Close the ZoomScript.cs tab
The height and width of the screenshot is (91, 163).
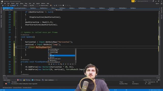(12, 8)
